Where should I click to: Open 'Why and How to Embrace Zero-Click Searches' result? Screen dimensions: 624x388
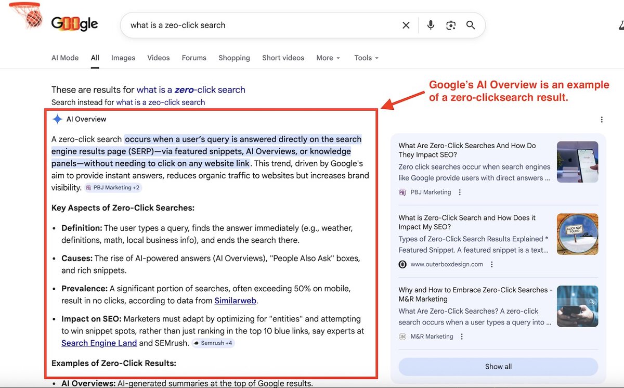tap(475, 294)
